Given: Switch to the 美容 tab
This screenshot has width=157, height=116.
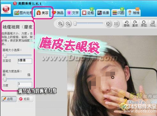Looking at the screenshot, I should pos(42,13).
